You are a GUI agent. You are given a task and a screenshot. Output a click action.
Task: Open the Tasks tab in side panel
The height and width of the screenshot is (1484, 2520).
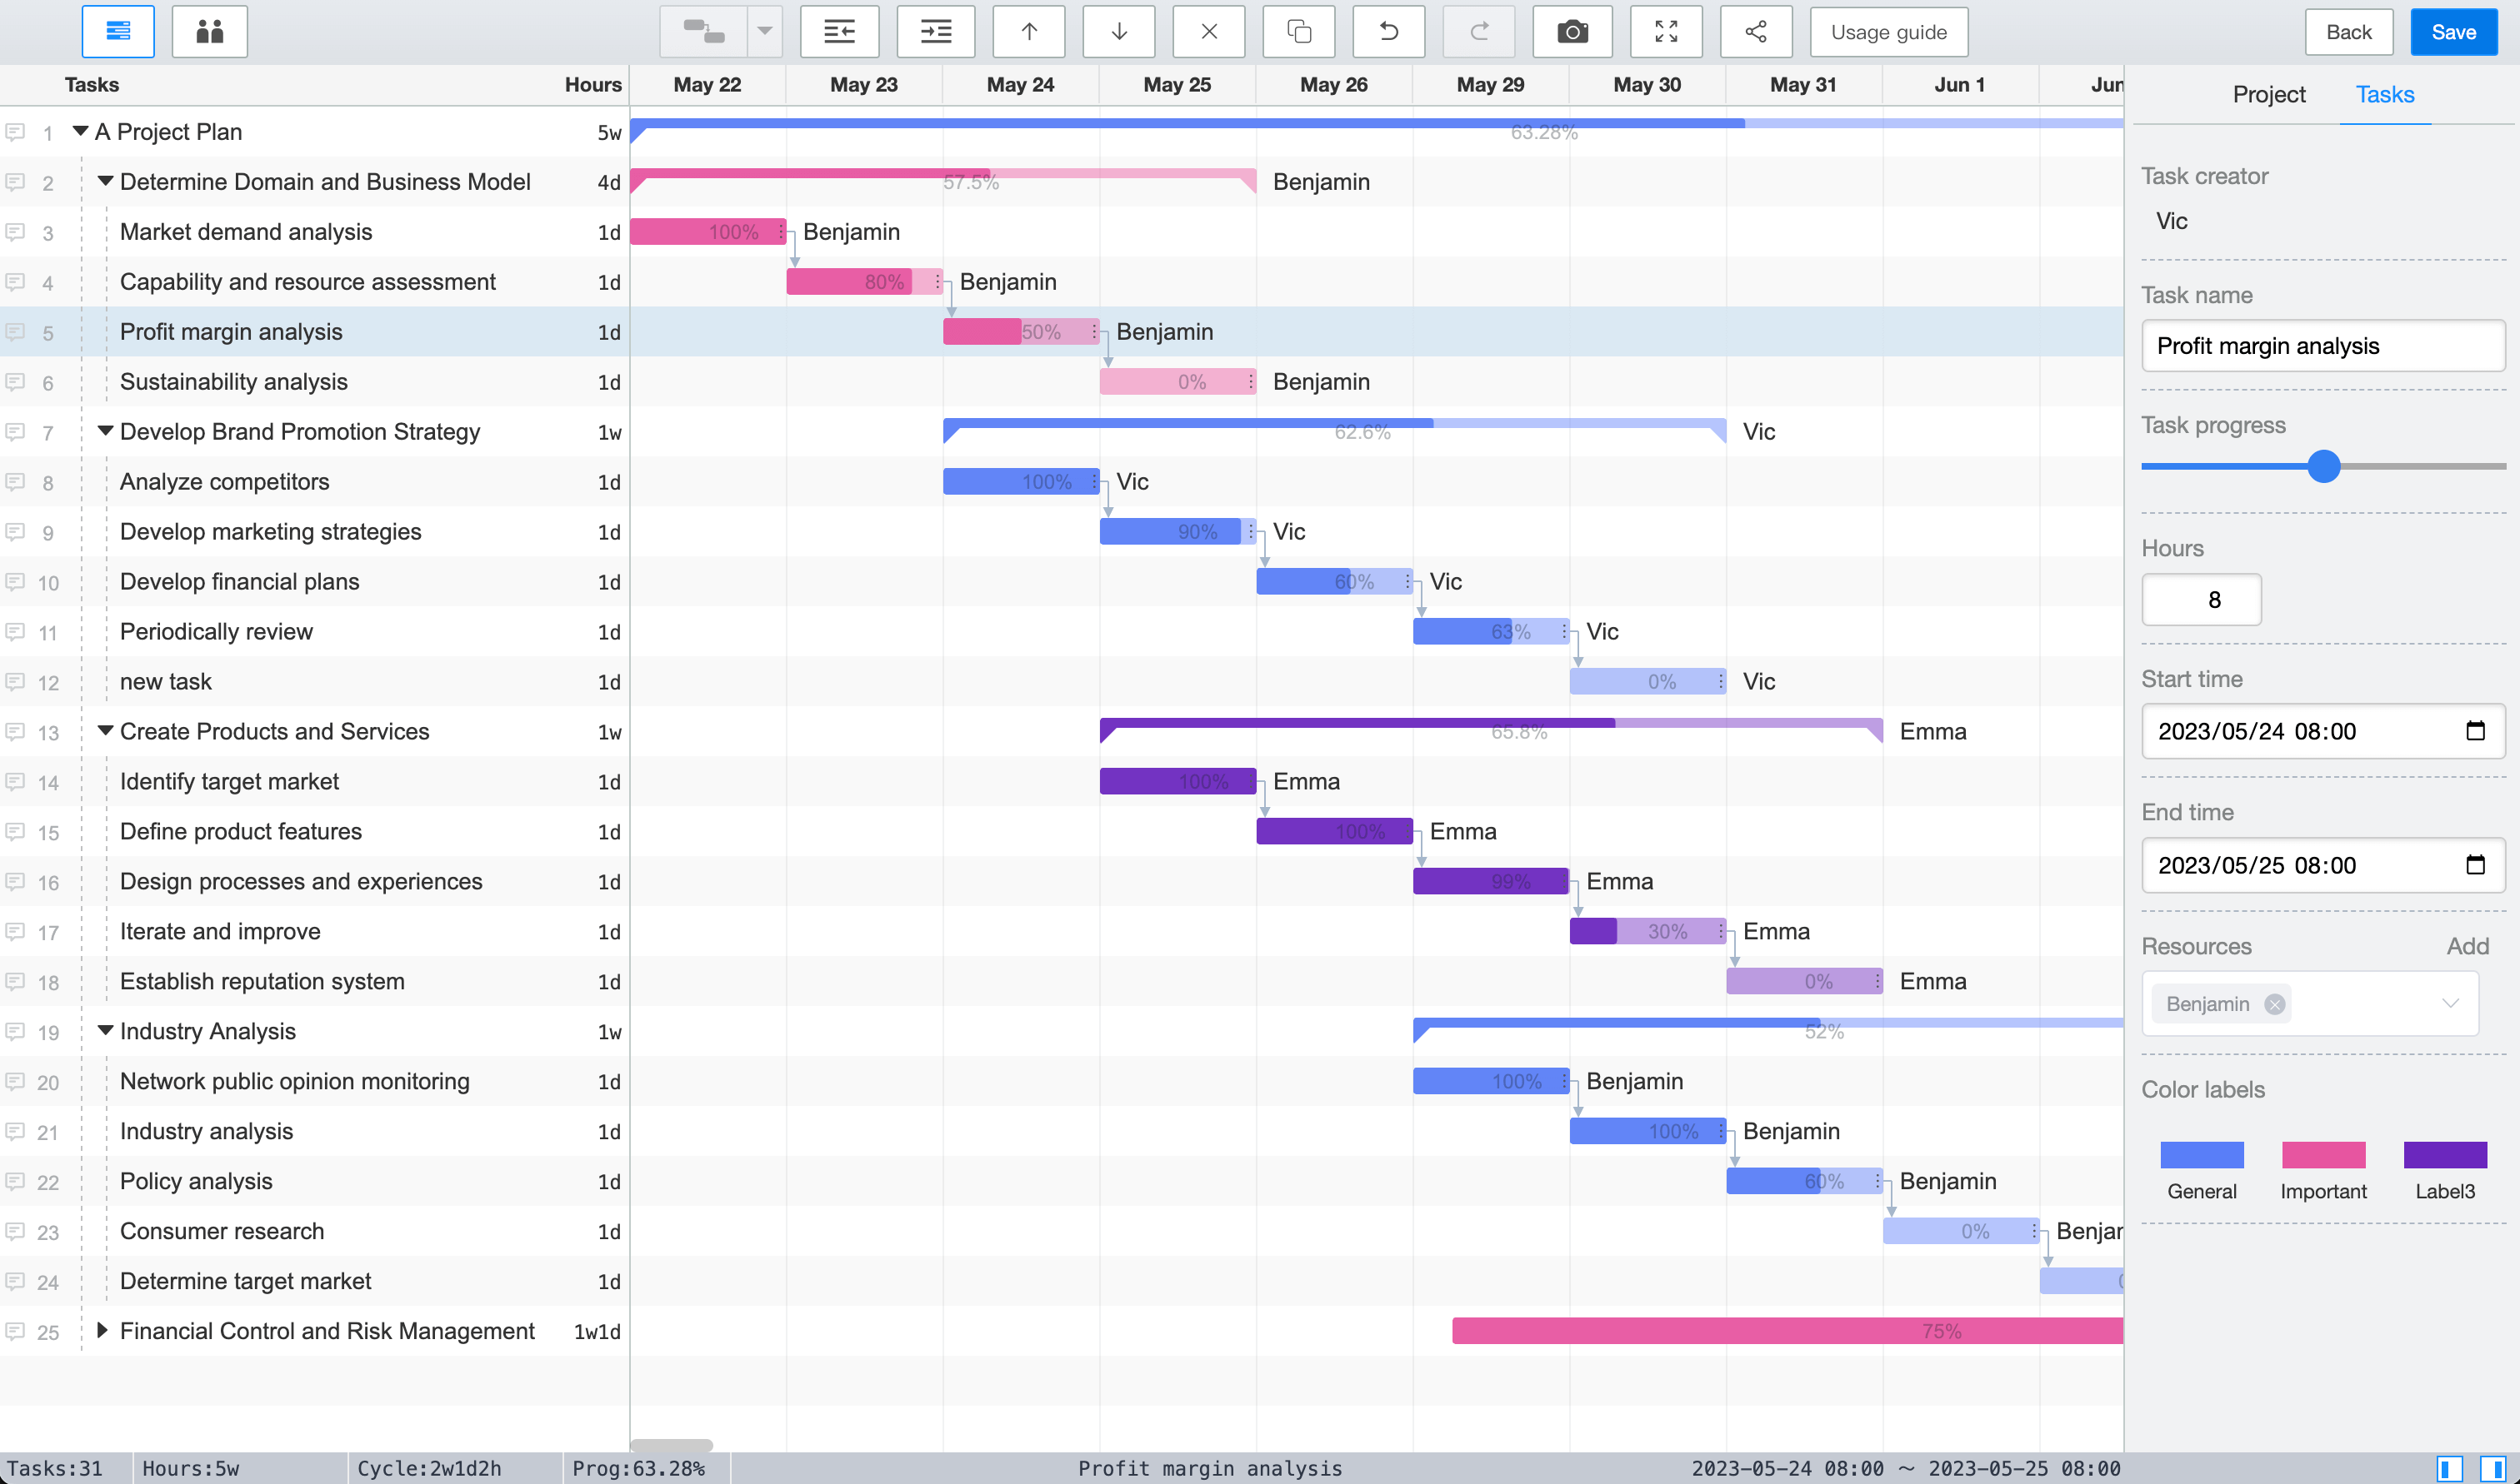(2385, 94)
